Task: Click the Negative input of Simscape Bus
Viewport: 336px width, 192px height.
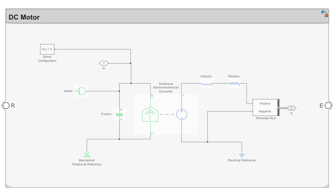Action: point(265,111)
